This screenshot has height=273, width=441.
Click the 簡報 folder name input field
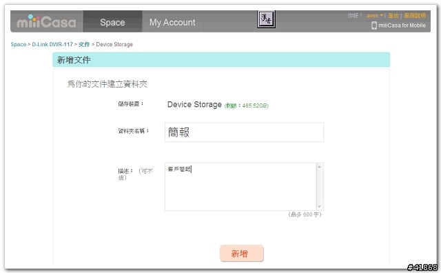244,132
